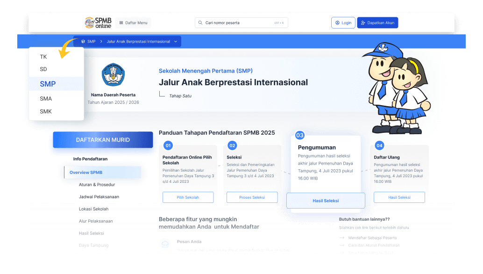The height and width of the screenshot is (274, 483).
Task: Open the Daftar Menu hamburger icon
Action: pos(121,22)
